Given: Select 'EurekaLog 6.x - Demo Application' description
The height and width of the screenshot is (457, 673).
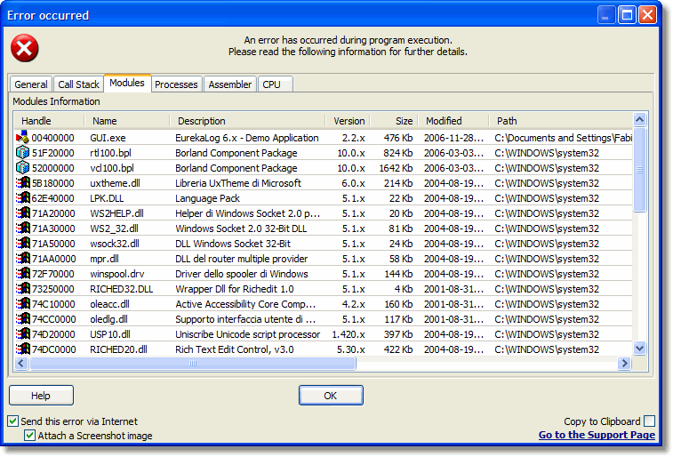Looking at the screenshot, I should tap(247, 138).
